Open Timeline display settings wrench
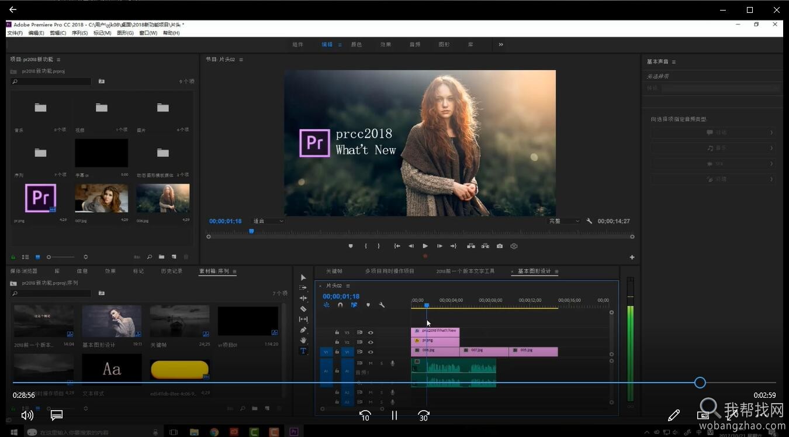 [x=382, y=305]
